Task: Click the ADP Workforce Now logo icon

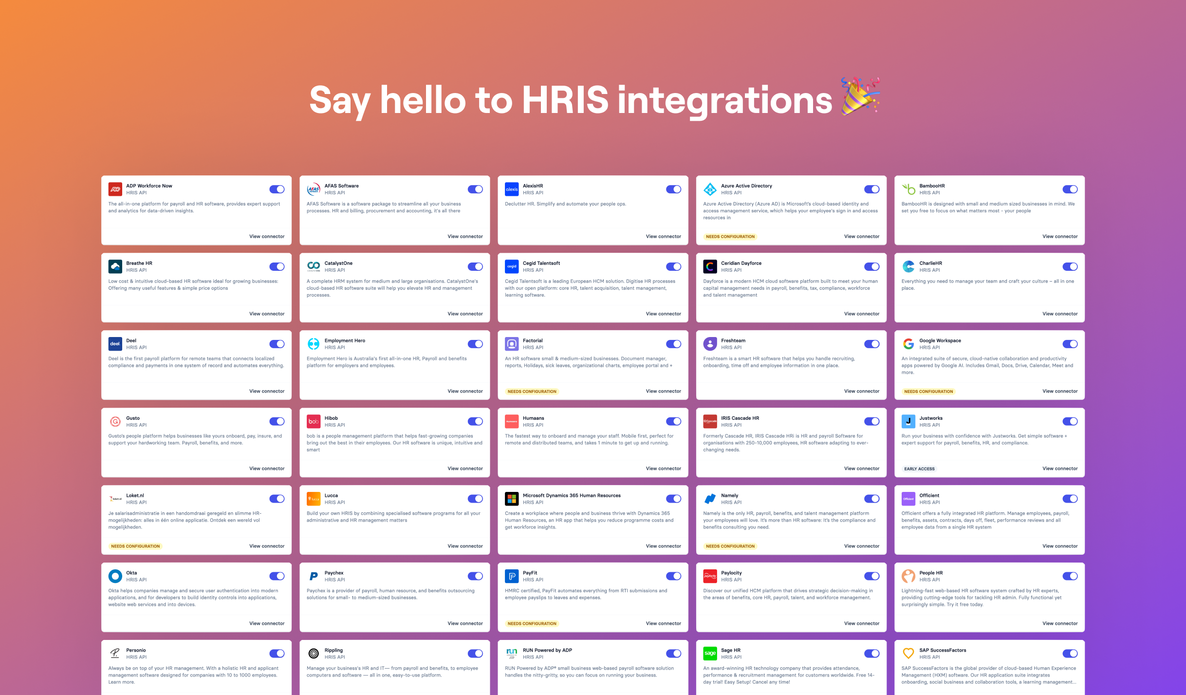Action: pos(115,189)
